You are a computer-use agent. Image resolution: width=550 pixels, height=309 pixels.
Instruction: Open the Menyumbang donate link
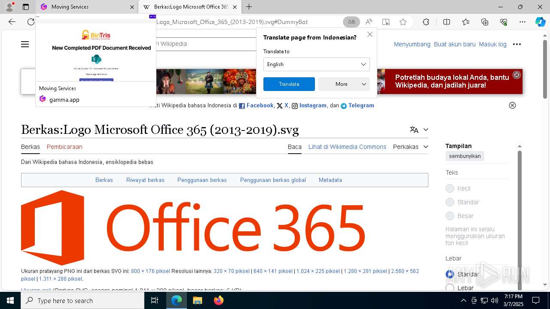point(412,44)
